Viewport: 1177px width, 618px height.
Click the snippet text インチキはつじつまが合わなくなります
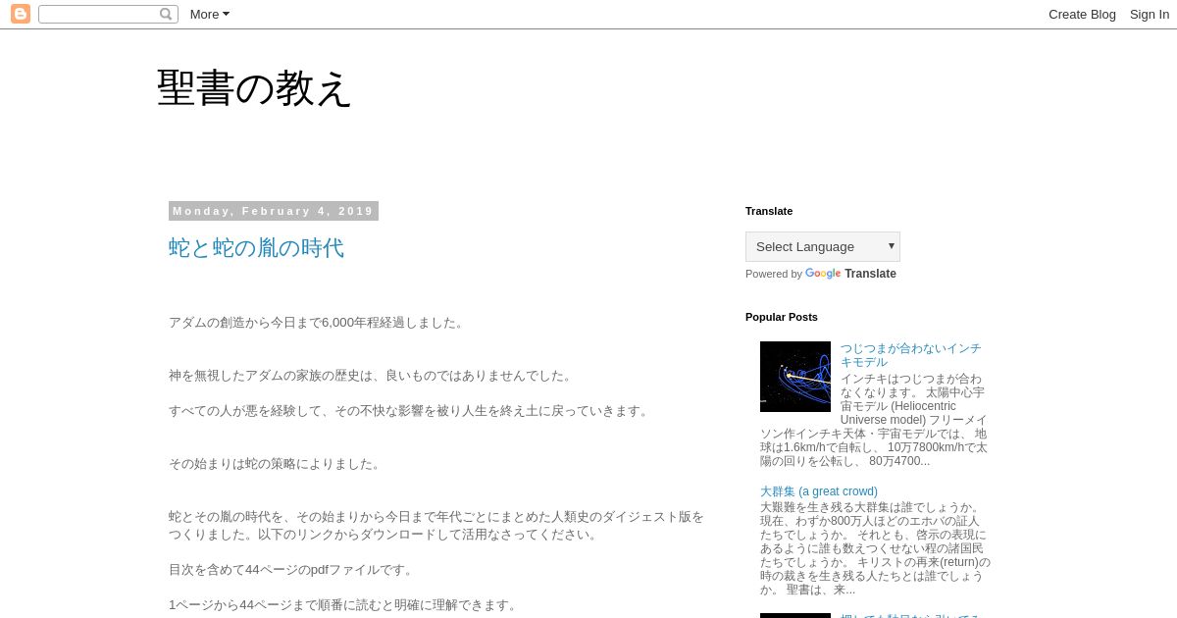click(x=874, y=420)
